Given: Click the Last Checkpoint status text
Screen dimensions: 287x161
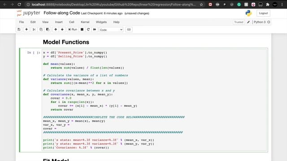Looking at the screenshot, I should click(x=102, y=13).
